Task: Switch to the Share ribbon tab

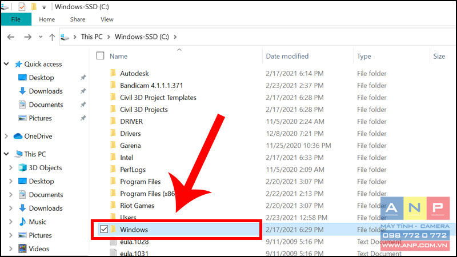Action: pos(78,19)
